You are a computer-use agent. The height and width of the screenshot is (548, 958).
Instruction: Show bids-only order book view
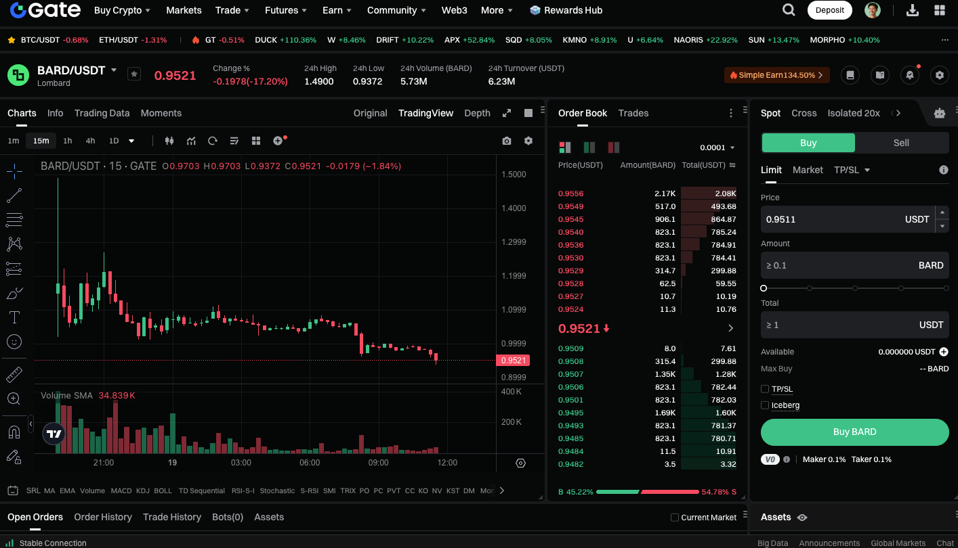pyautogui.click(x=589, y=147)
